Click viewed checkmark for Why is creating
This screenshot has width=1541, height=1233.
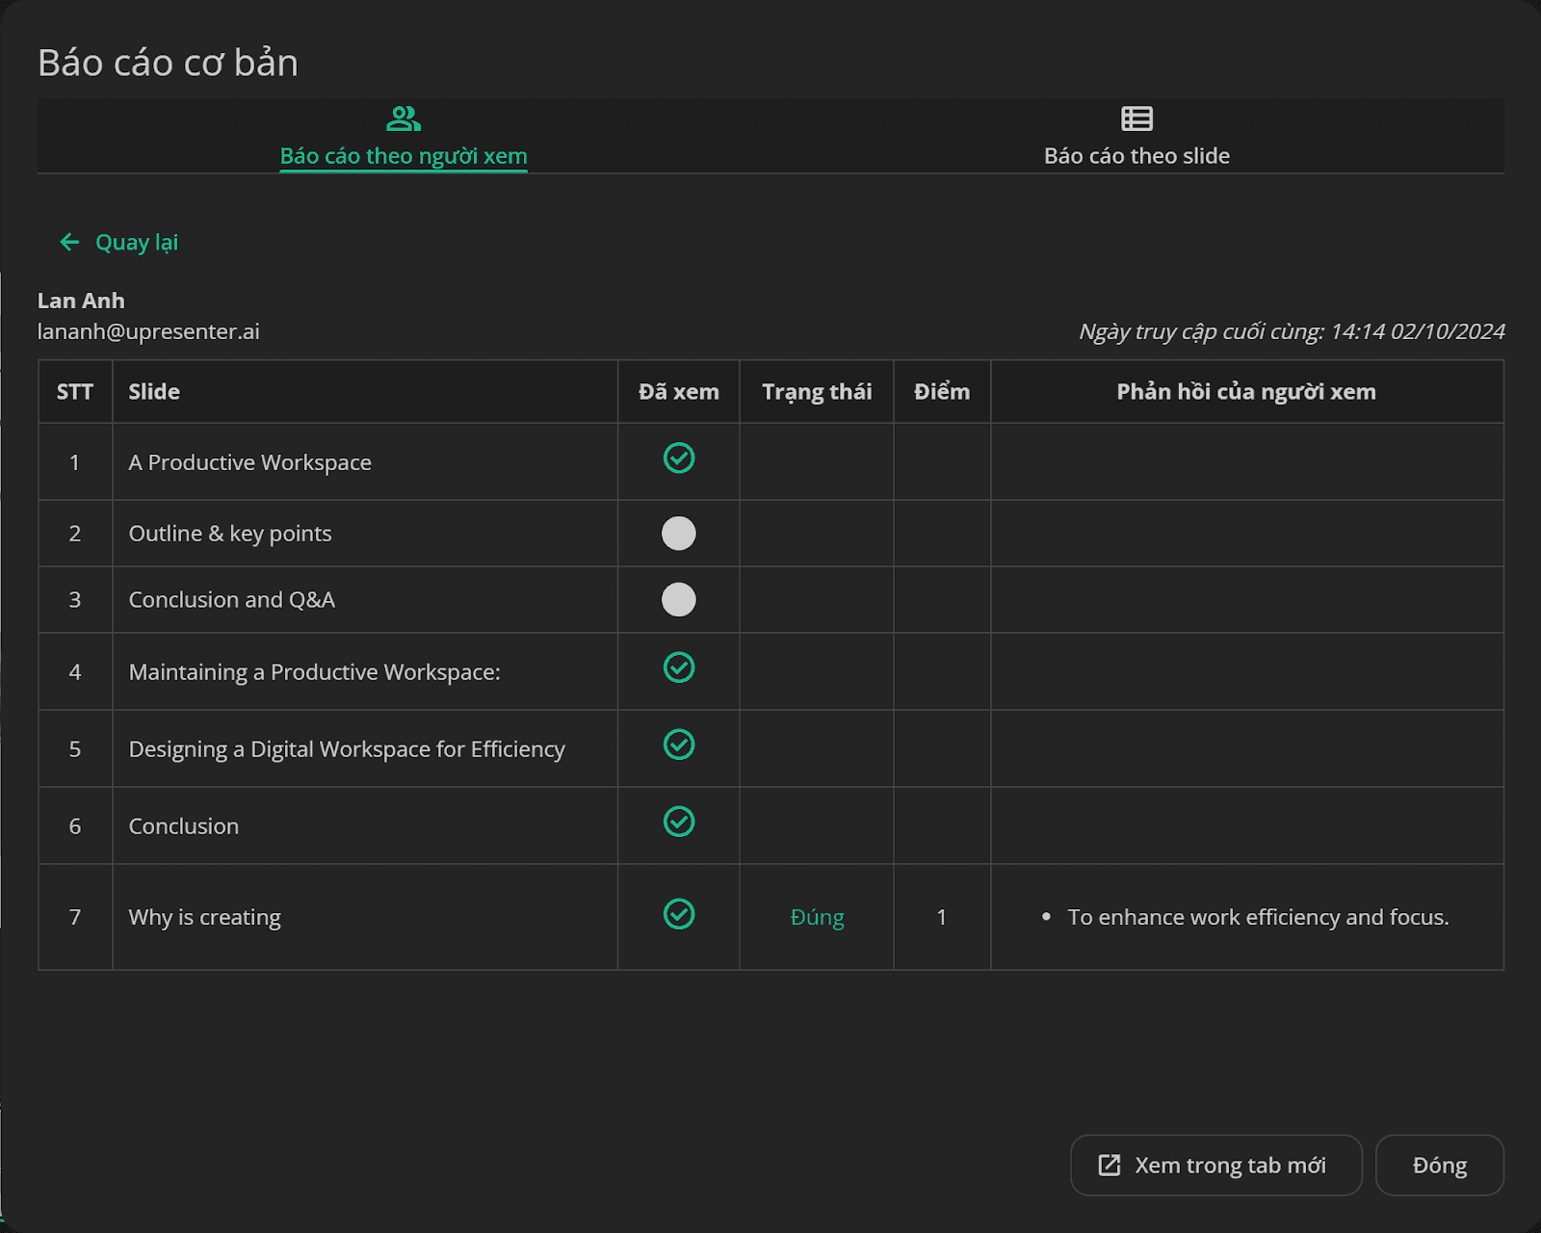coord(679,913)
